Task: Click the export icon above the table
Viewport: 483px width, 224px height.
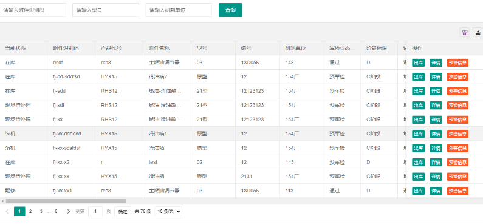Action: [x=478, y=32]
